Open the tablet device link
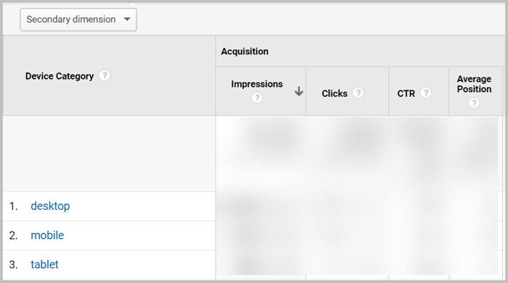508x283 pixels. [x=44, y=265]
